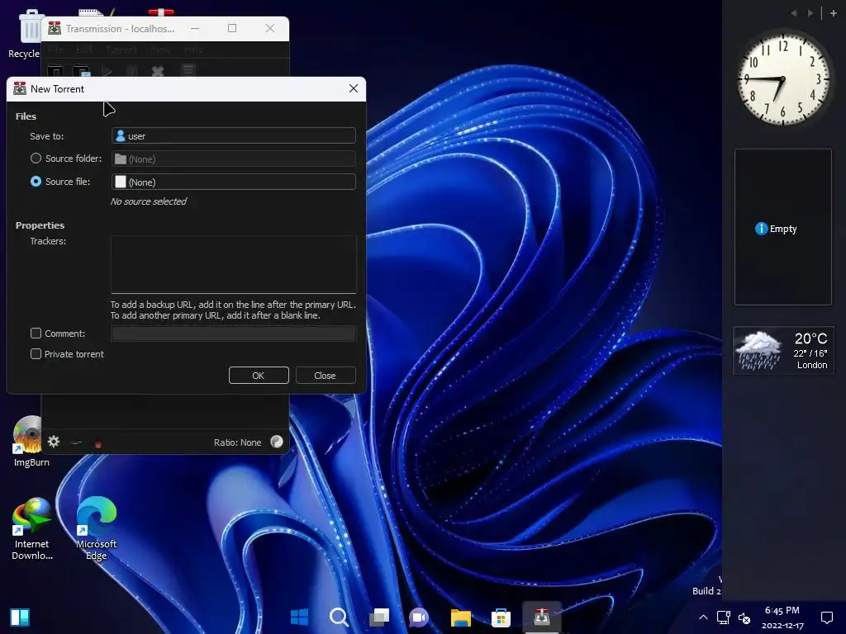Image resolution: width=846 pixels, height=634 pixels.
Task: Click the OK button in New Torrent
Action: point(259,376)
